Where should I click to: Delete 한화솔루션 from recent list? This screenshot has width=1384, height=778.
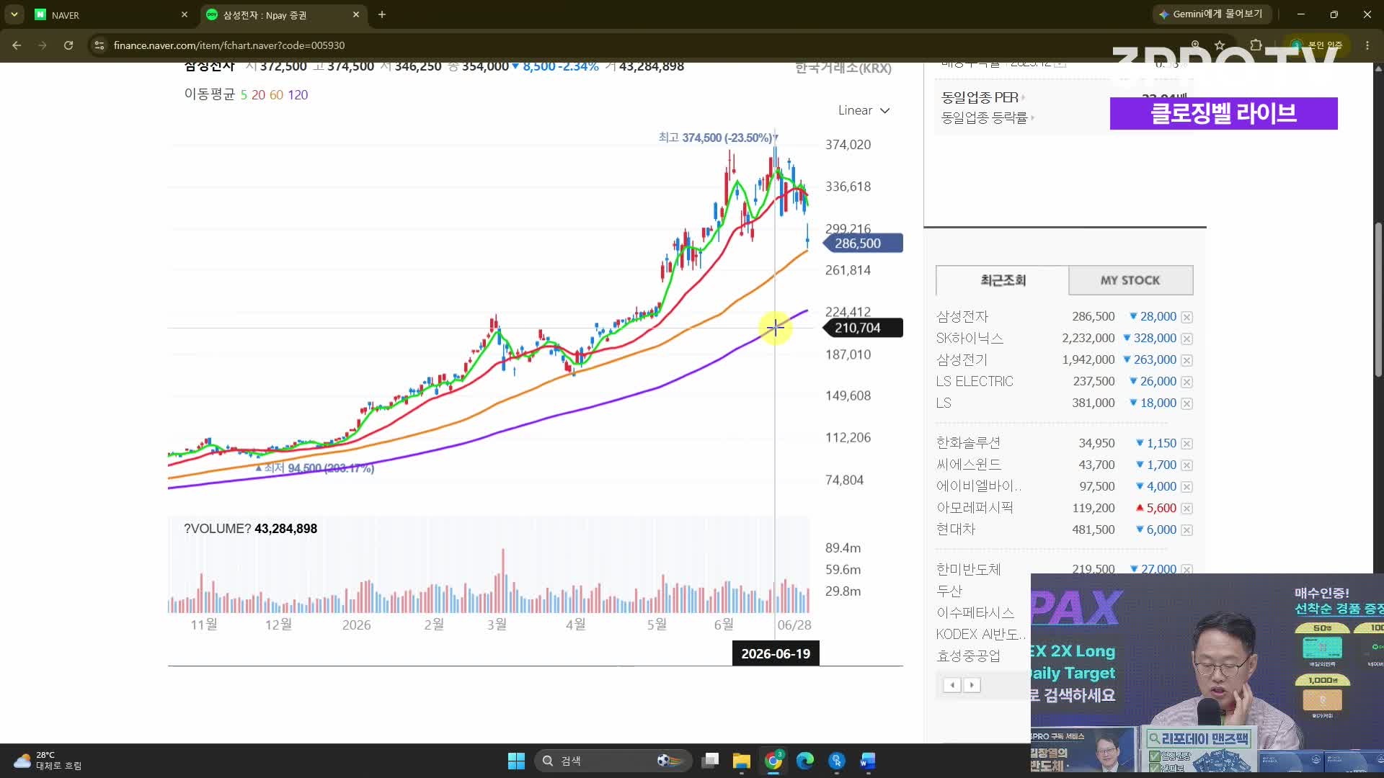tap(1186, 444)
